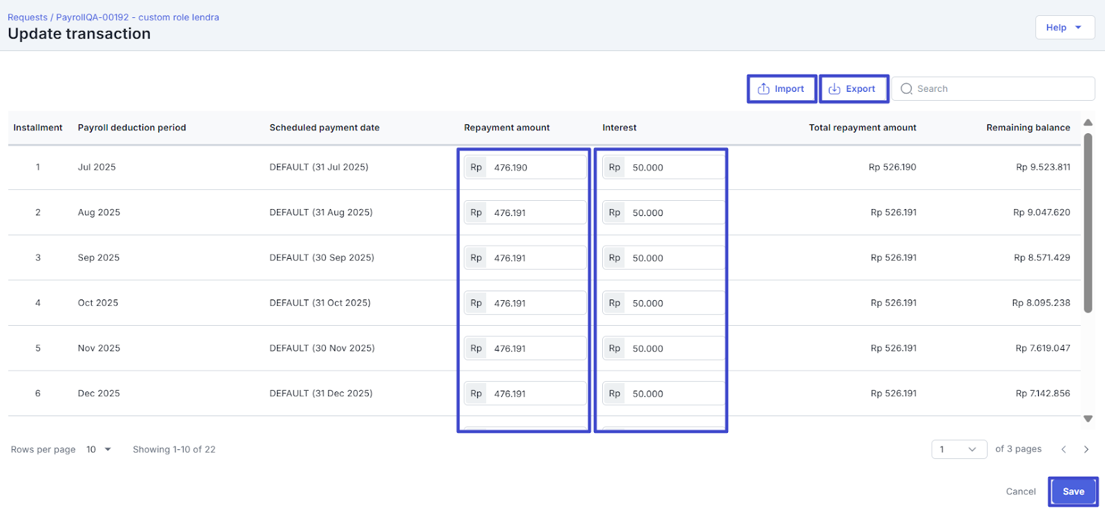Edit Dec 2025 repayment amount field
1105x508 pixels.
click(536, 393)
